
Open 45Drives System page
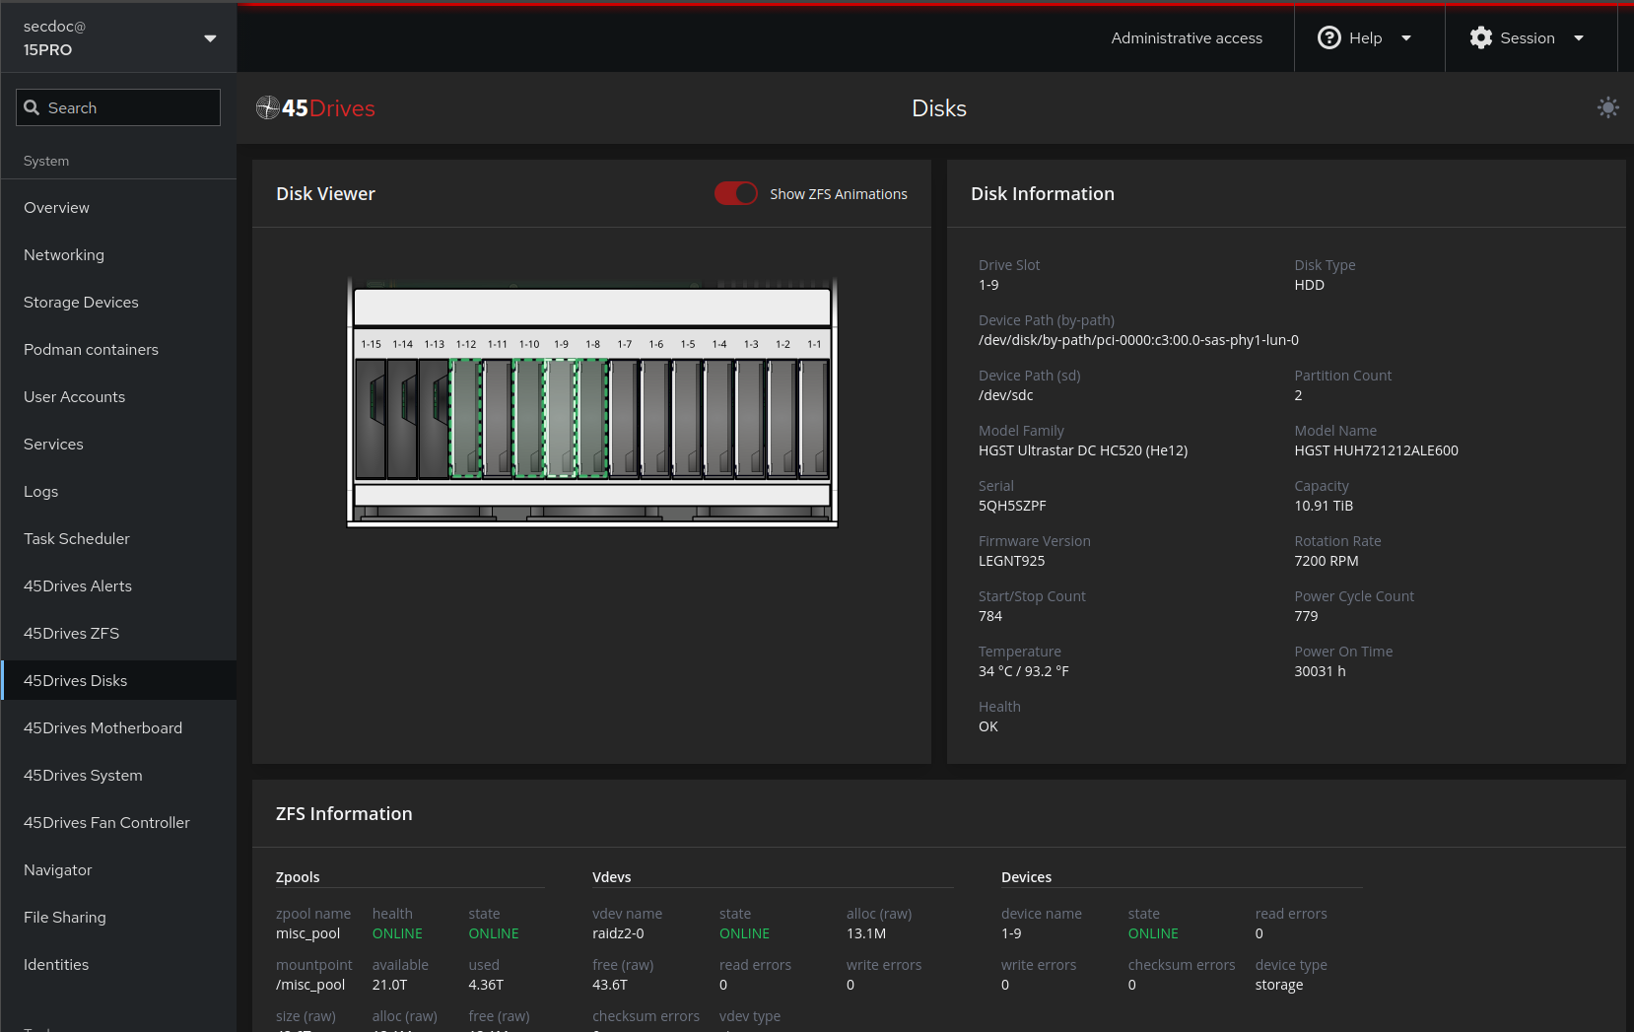point(118,775)
